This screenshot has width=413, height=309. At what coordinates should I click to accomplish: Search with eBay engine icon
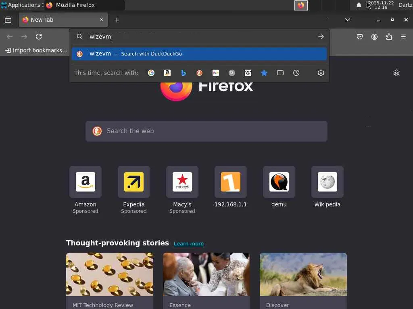(216, 73)
